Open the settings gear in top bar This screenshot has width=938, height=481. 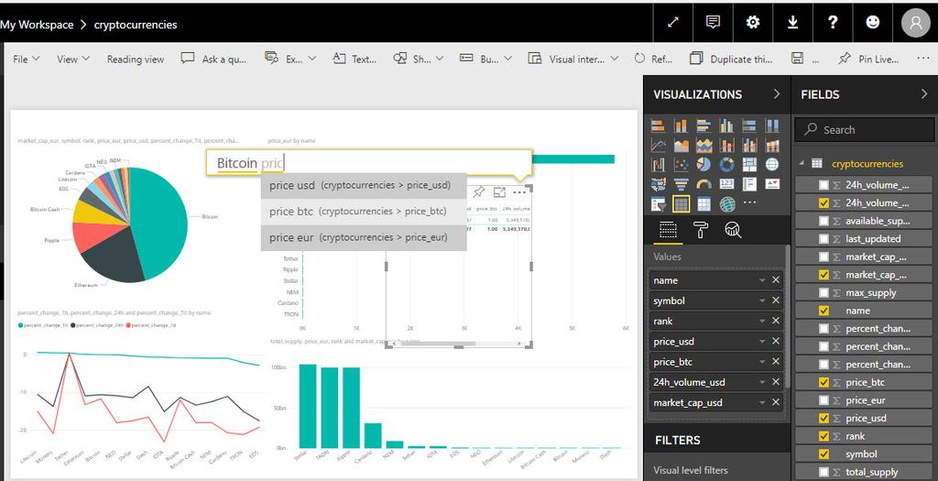click(753, 22)
